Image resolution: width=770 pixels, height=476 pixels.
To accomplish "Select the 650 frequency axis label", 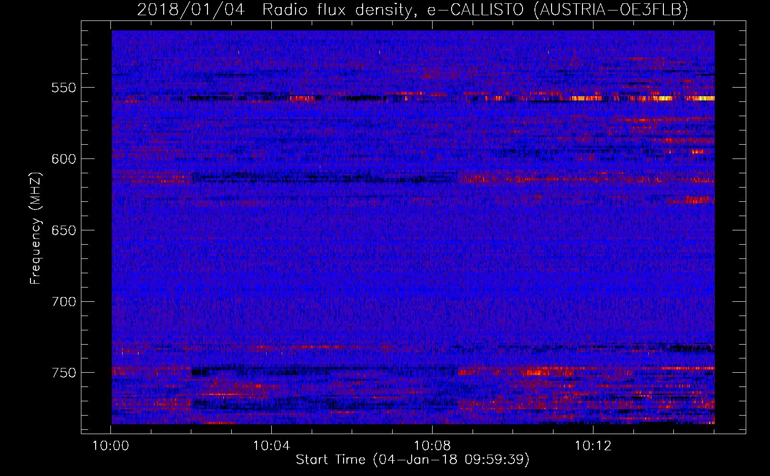I will point(64,231).
